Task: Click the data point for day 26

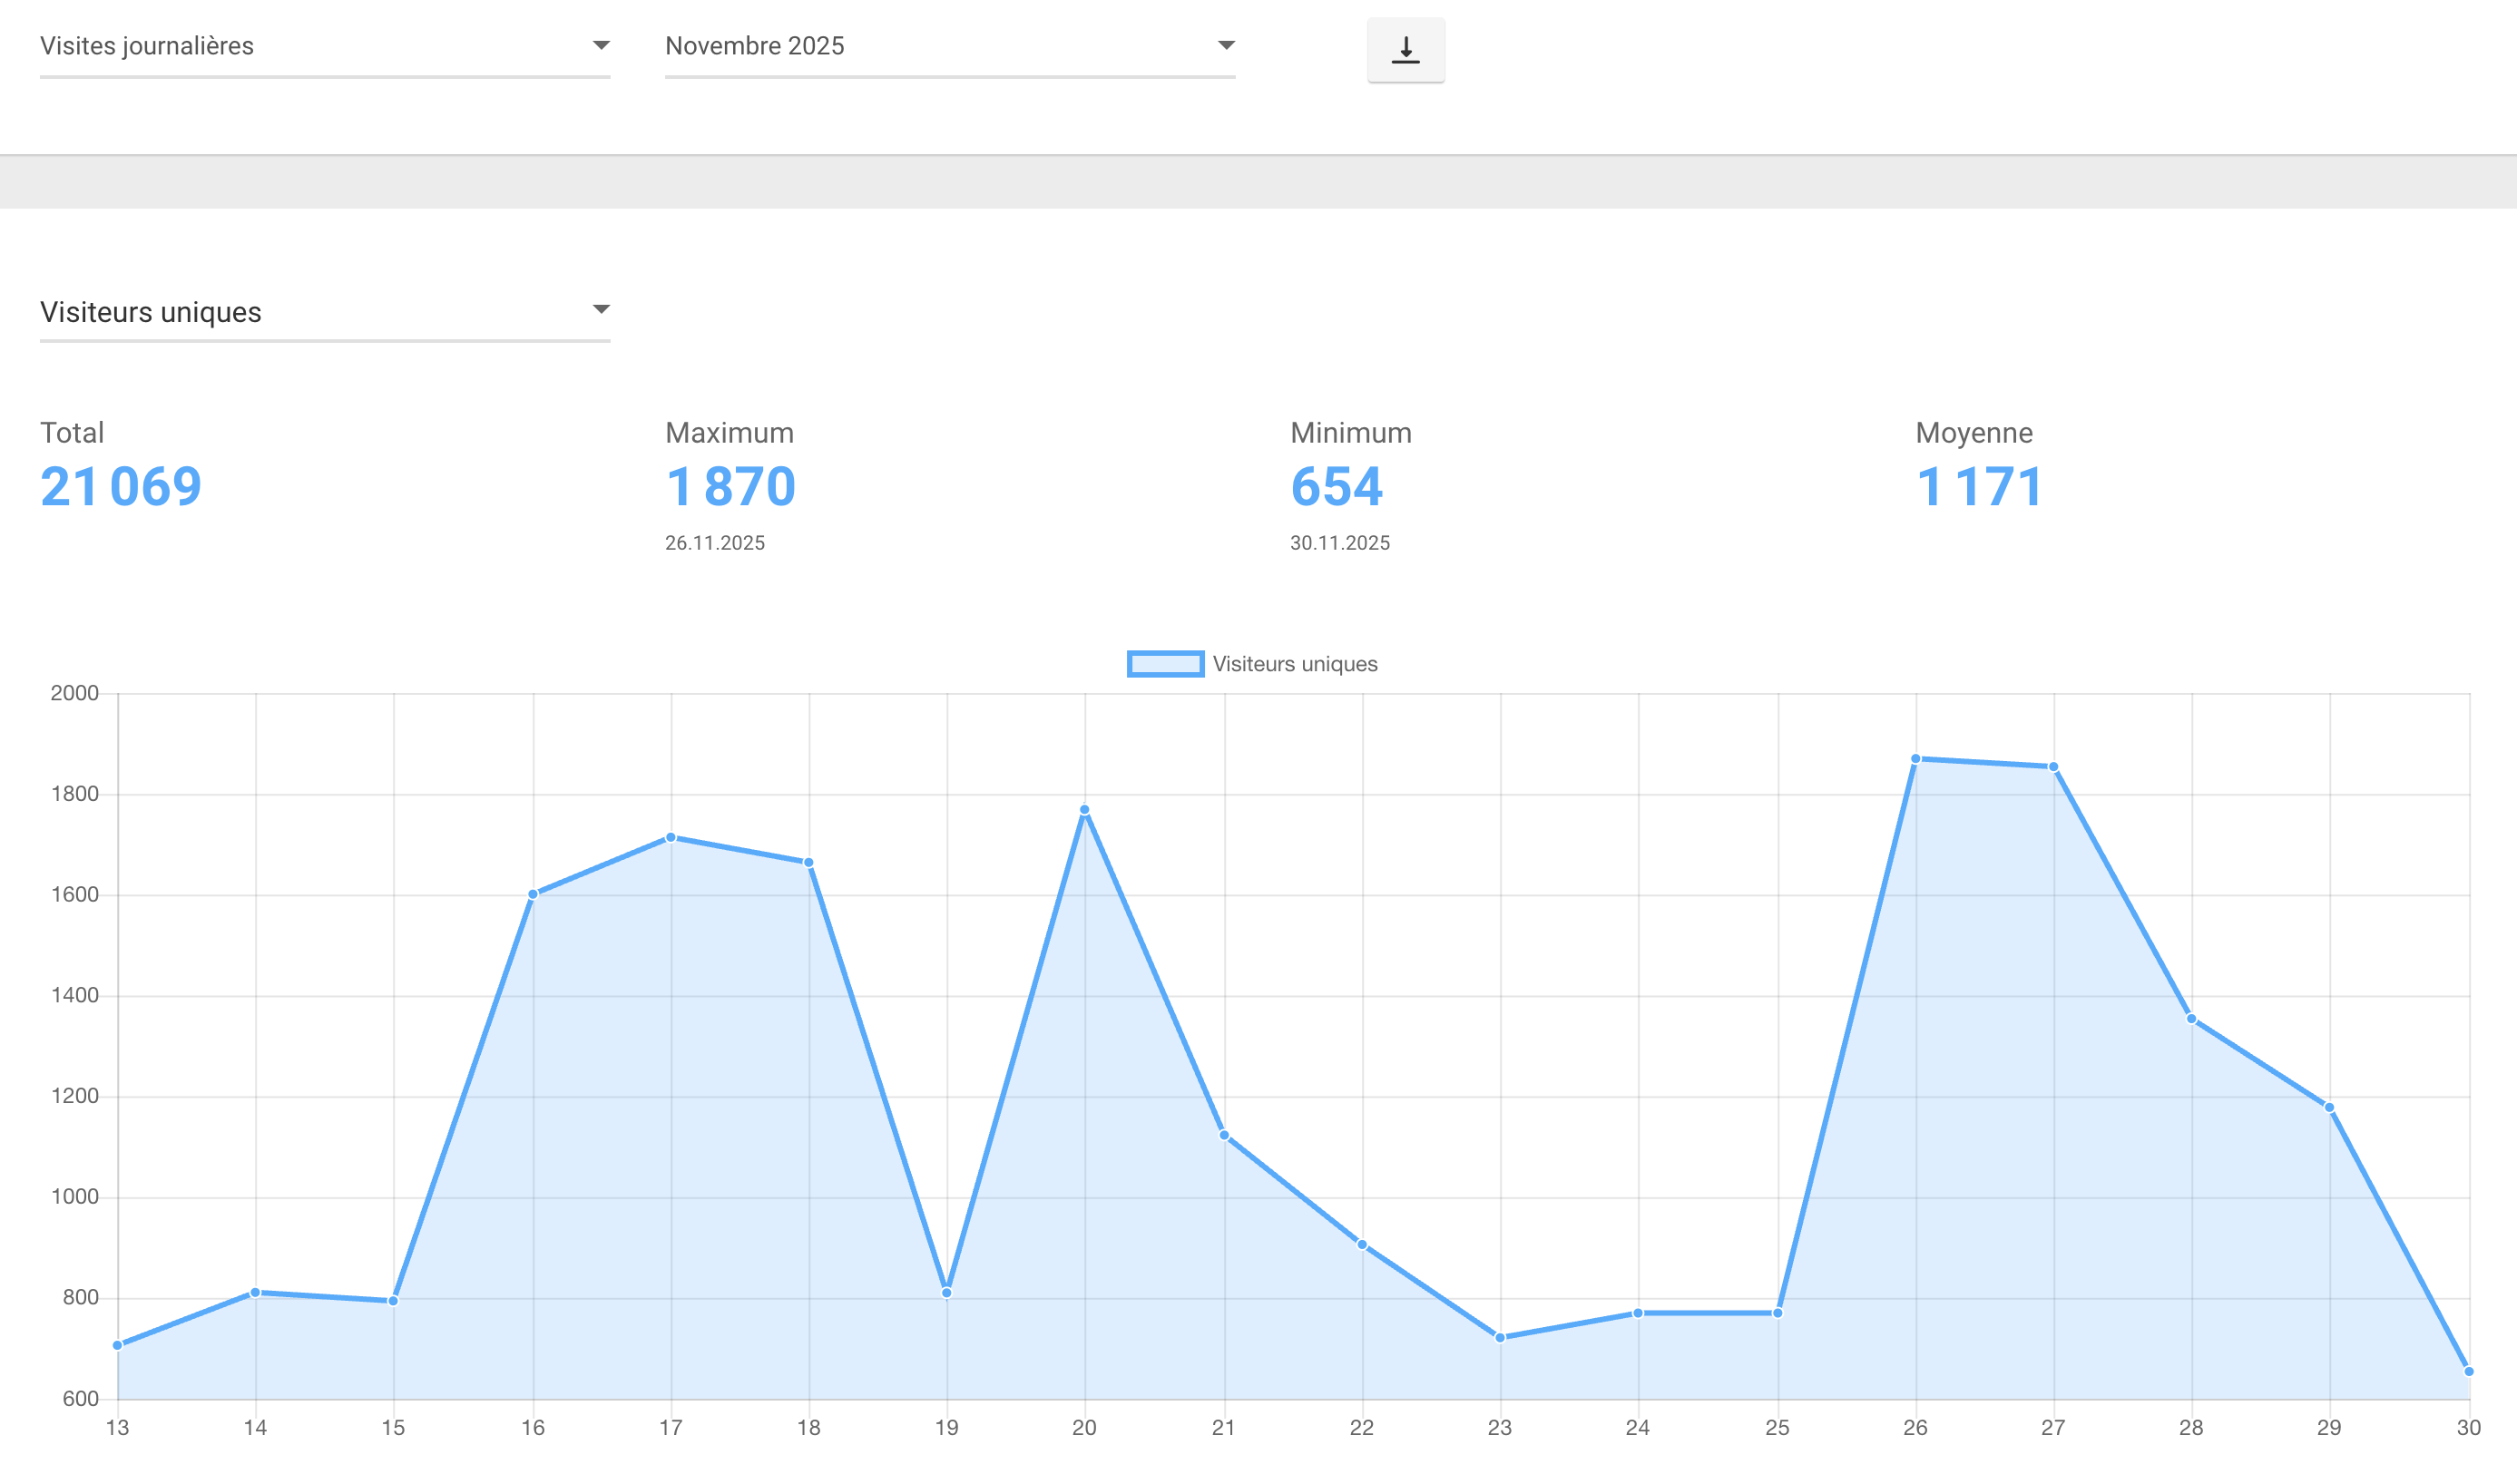Action: click(1915, 759)
